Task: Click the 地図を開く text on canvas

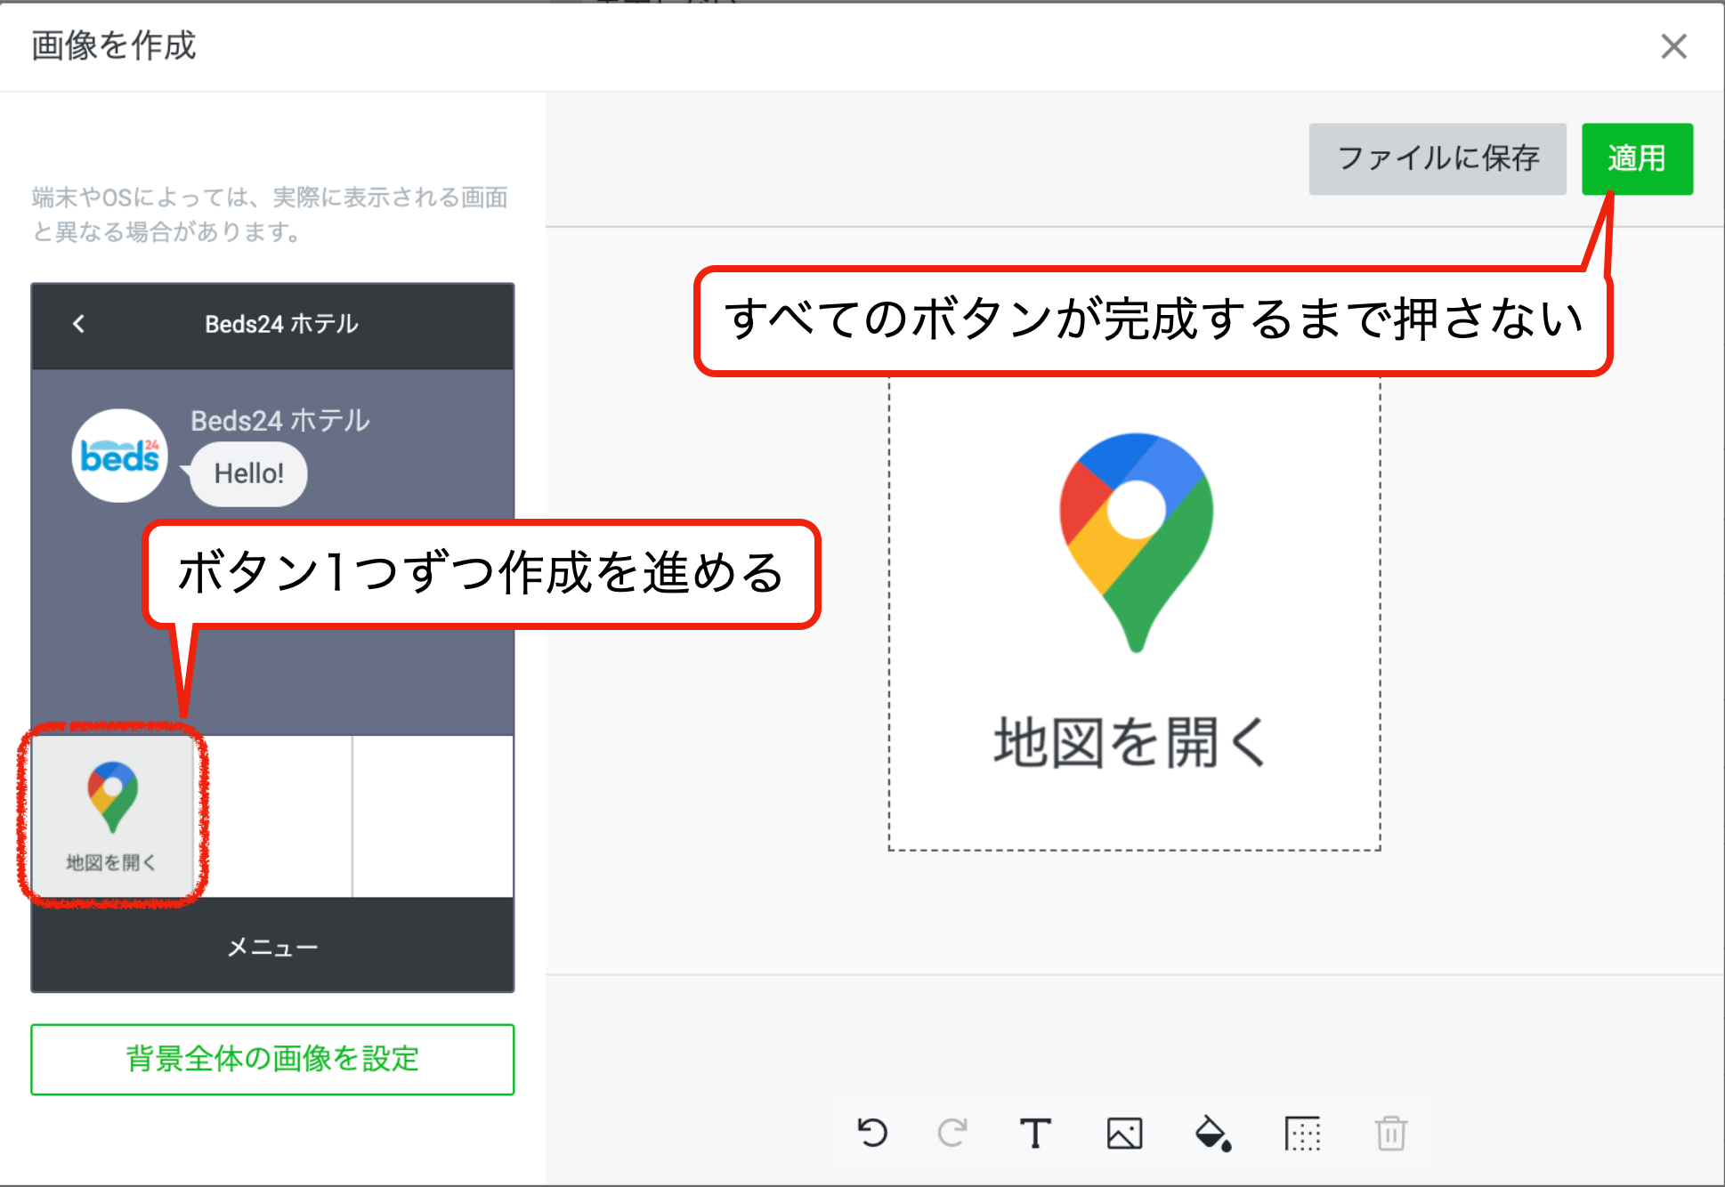Action: pyautogui.click(x=1132, y=742)
